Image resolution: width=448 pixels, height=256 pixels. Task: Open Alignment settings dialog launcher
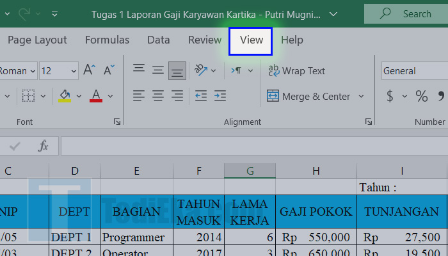pyautogui.click(x=368, y=122)
